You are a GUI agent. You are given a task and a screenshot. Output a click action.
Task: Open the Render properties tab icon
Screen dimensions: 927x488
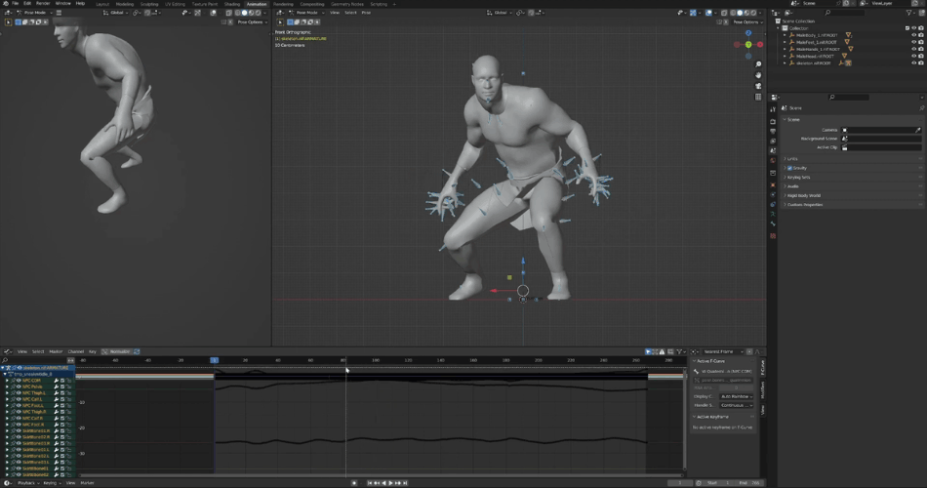(x=773, y=121)
